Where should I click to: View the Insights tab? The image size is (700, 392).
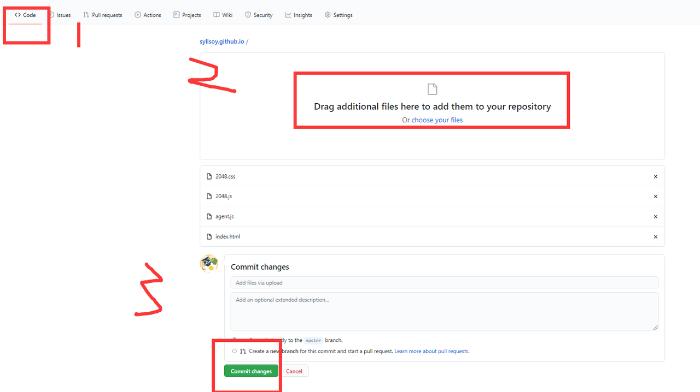299,15
